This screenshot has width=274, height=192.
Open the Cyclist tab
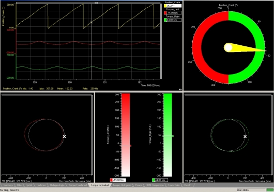click(29, 185)
